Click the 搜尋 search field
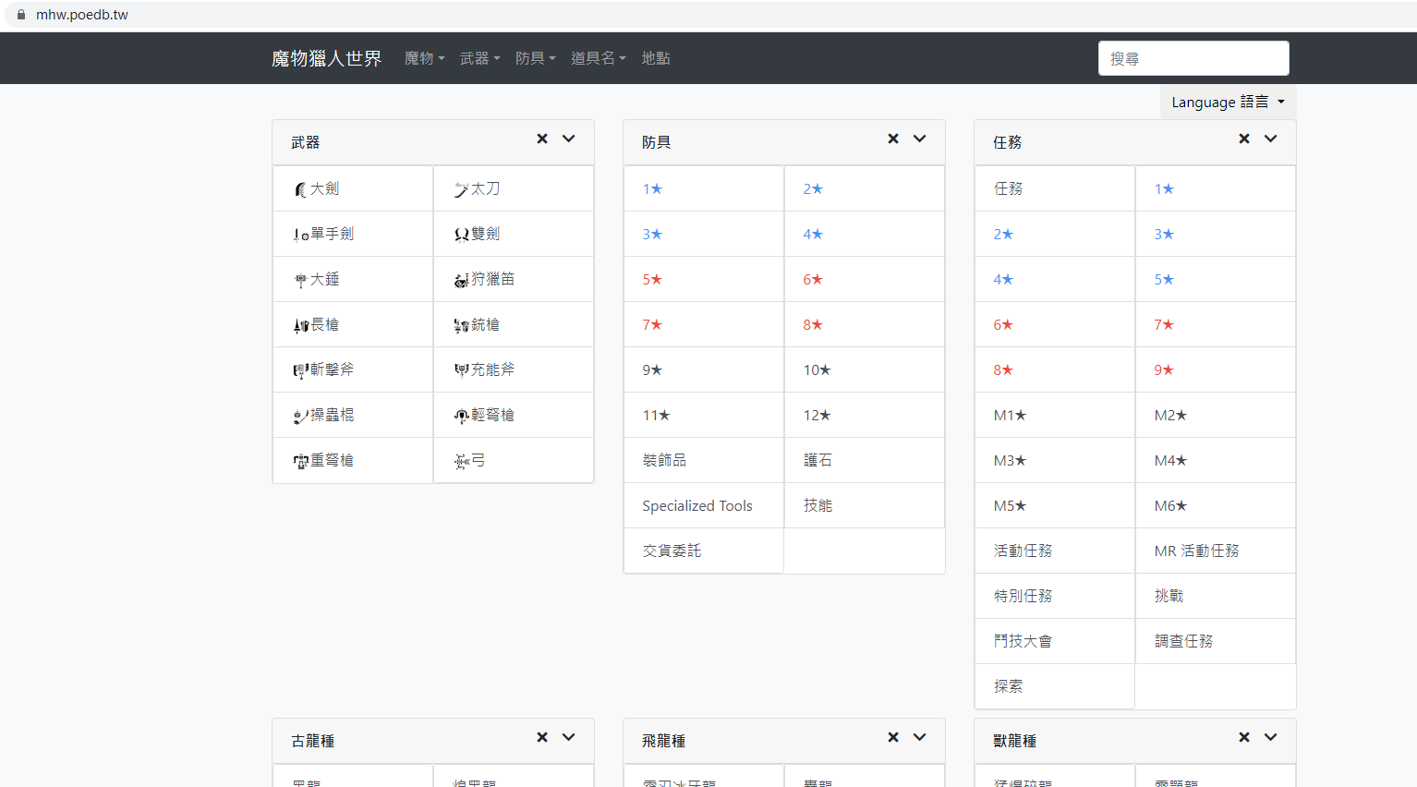This screenshot has height=787, width=1417. click(1193, 58)
